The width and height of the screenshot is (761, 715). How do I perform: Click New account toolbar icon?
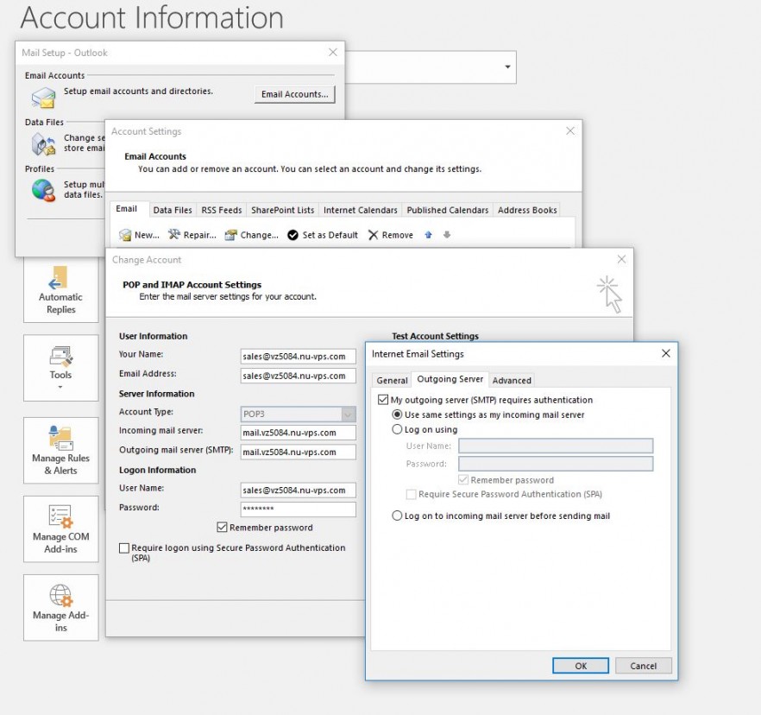pyautogui.click(x=125, y=235)
